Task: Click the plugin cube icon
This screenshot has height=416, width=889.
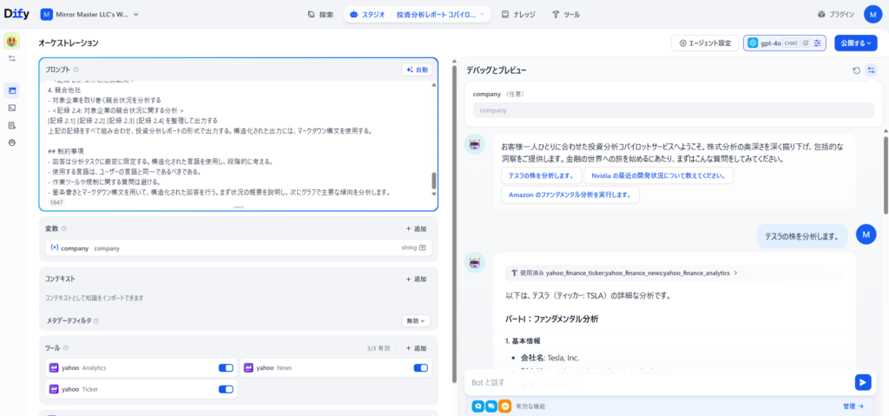Action: 821,14
